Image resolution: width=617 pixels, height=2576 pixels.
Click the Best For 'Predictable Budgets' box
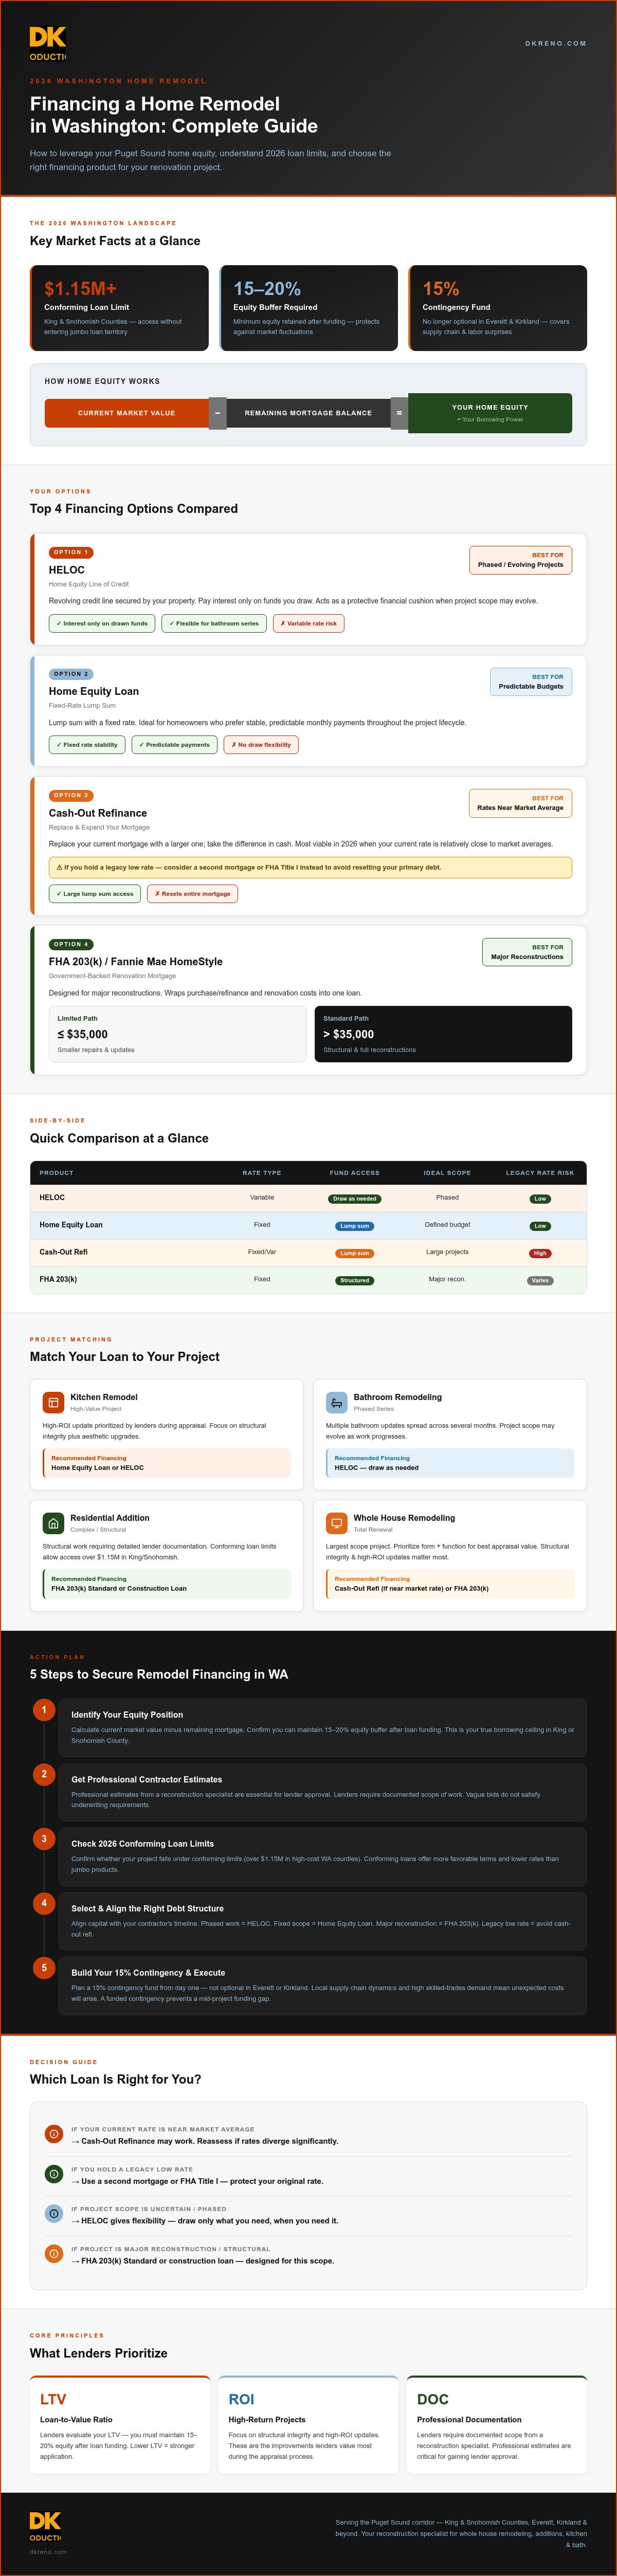531,682
